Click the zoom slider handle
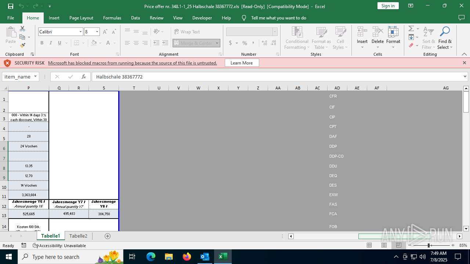Screen dimensions: 470x264 coord(429,245)
